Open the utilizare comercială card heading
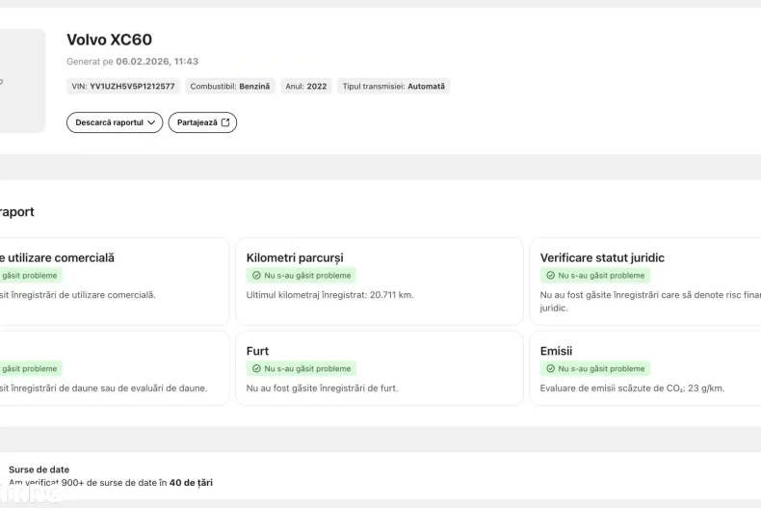Screen dimensions: 761x508 [60, 257]
